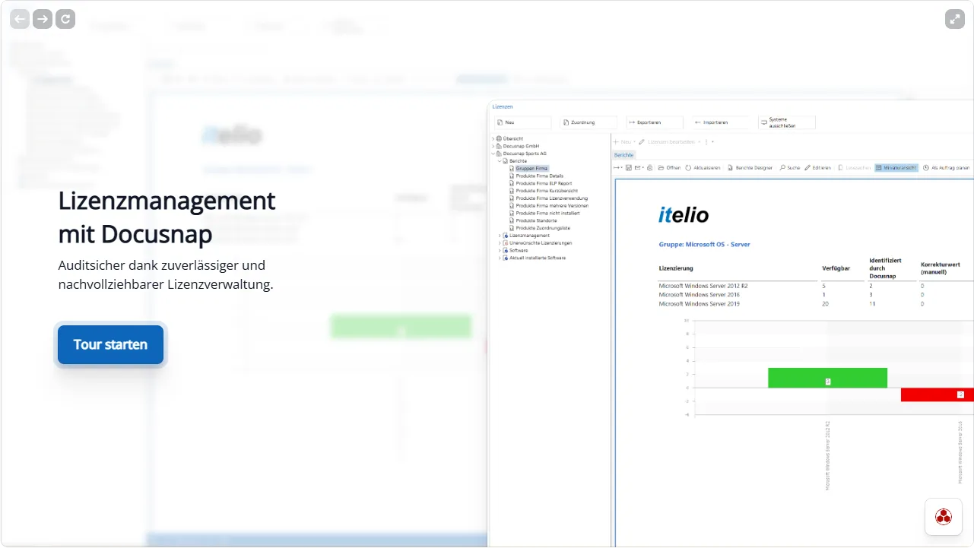The width and height of the screenshot is (974, 548).
Task: Click the Lizenzmanagement node icon
Action: point(505,236)
